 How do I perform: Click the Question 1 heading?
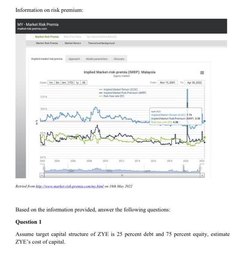pyautogui.click(x=28, y=222)
